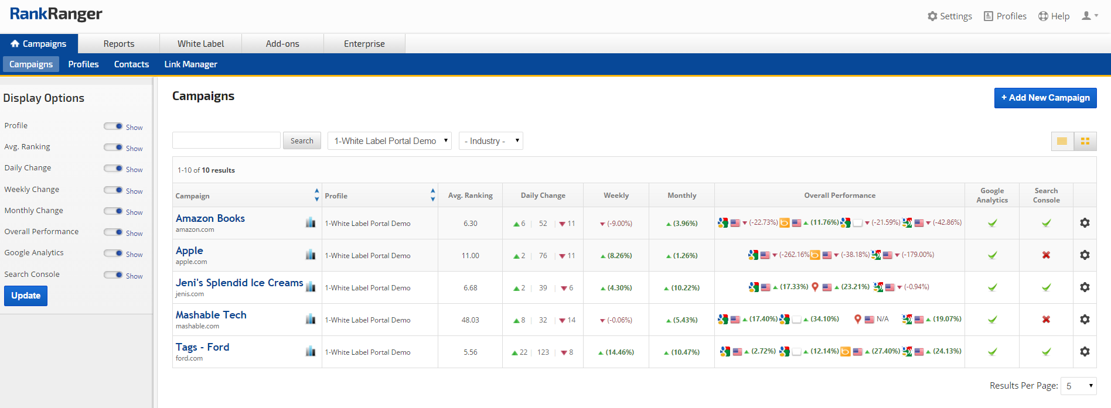1111x408 pixels.
Task: Open the Link Manager submenu item
Action: pyautogui.click(x=190, y=64)
